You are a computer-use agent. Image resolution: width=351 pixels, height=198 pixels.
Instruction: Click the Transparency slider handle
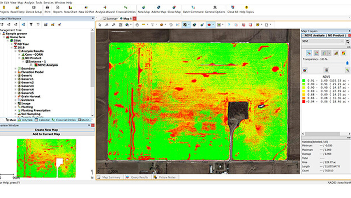[347, 63]
